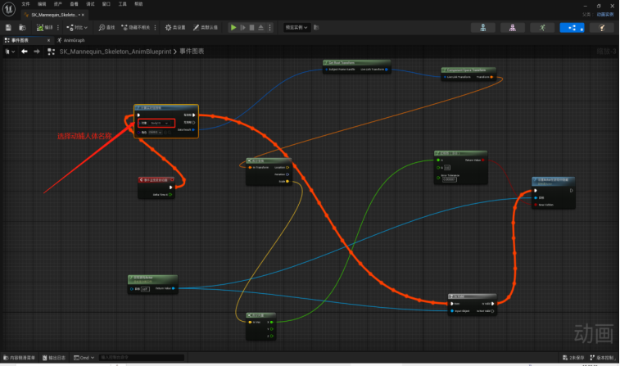Screen dimensions: 620x366
Task: Open the Physics asset mode icon
Action: (x=601, y=28)
